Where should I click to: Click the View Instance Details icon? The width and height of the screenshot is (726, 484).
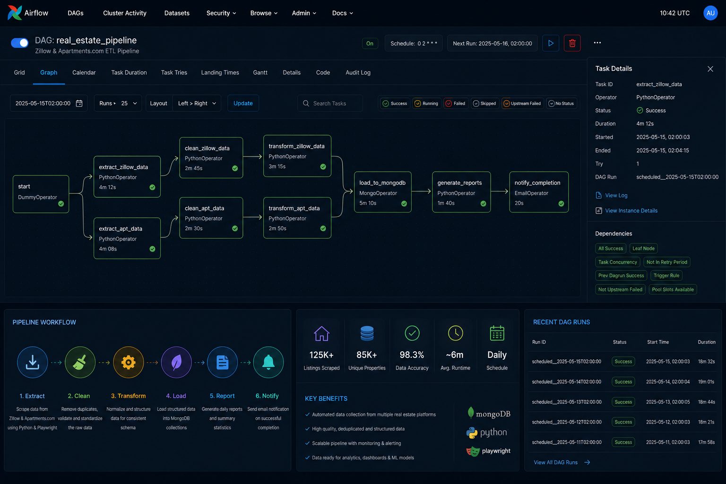click(599, 210)
